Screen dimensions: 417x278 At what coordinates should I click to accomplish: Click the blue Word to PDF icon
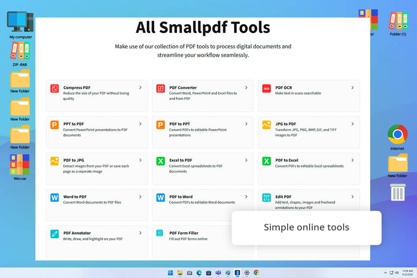pyautogui.click(x=55, y=197)
